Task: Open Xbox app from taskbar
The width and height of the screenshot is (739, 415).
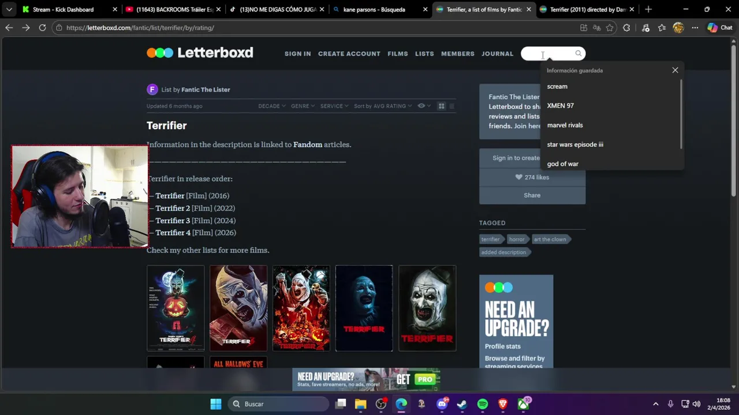Action: [x=523, y=404]
